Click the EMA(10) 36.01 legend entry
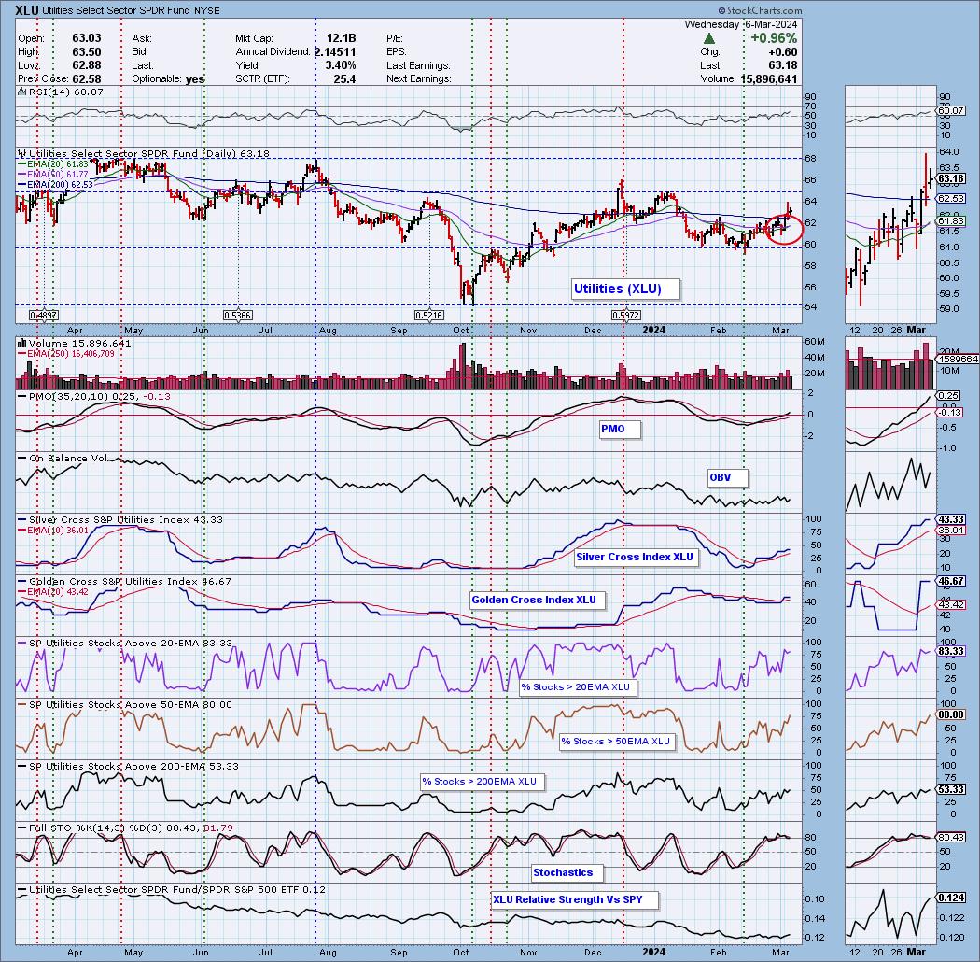The width and height of the screenshot is (980, 962). click(53, 530)
